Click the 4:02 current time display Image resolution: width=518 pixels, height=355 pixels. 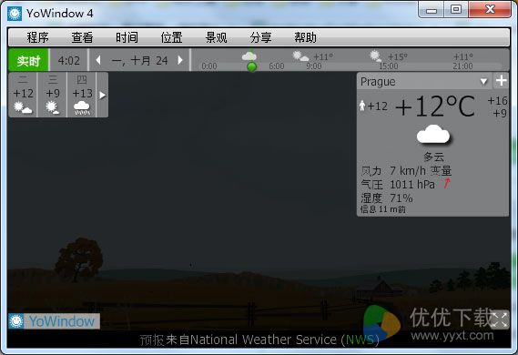point(68,60)
